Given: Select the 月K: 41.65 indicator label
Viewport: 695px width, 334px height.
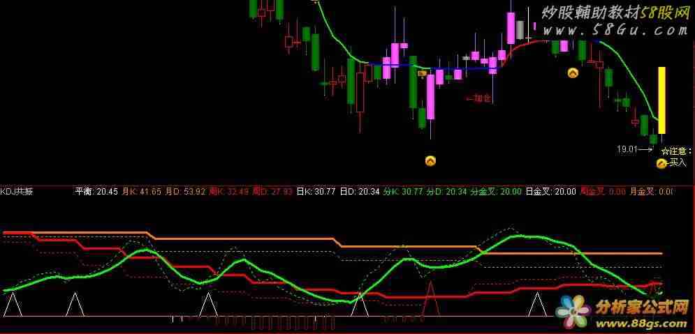Looking at the screenshot, I should click(x=142, y=191).
